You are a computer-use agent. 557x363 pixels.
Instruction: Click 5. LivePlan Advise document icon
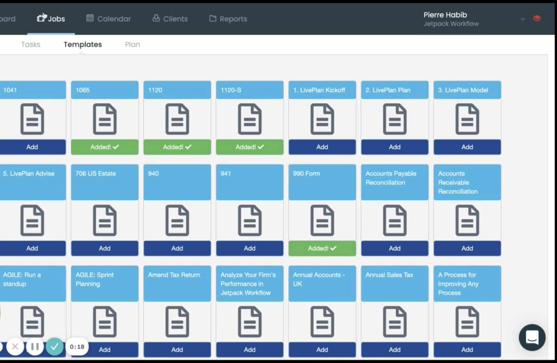[32, 221]
